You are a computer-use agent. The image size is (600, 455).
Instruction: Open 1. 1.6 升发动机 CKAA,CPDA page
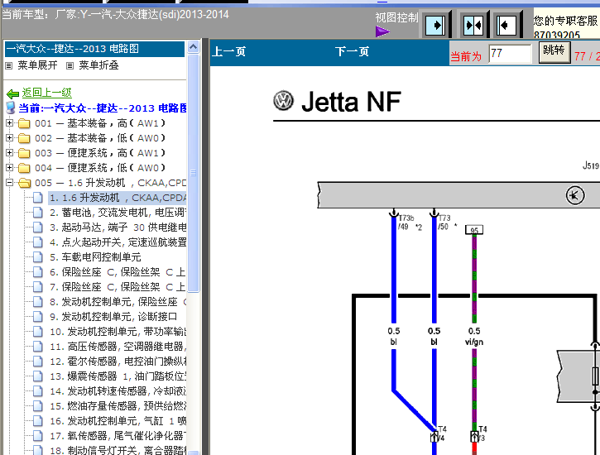click(x=118, y=198)
